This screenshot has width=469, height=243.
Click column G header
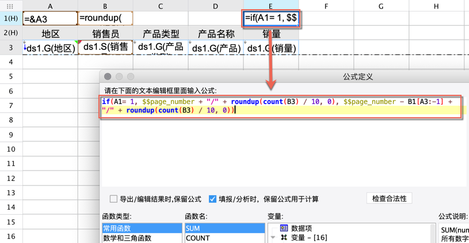(x=381, y=6)
